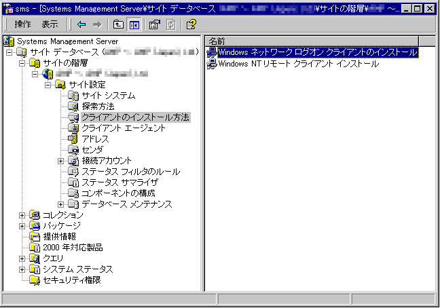Image resolution: width=440 pixels, height=308 pixels.
Task: Click the サイト データベース icon
Action: 22,52
